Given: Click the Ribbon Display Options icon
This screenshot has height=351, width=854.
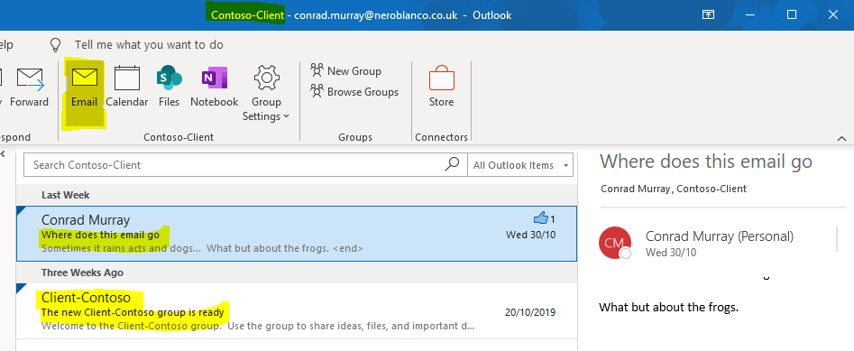Looking at the screenshot, I should pos(708,14).
